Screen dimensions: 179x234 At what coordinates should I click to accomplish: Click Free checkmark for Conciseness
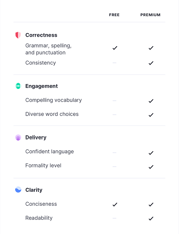[x=115, y=204]
